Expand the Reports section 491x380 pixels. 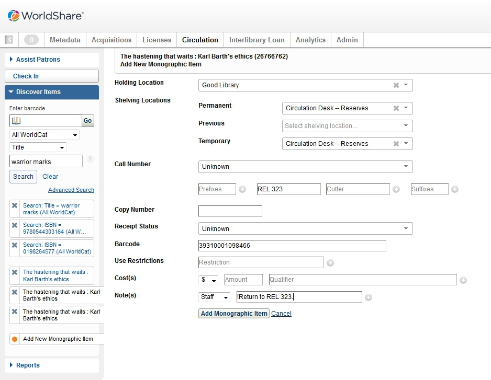[x=28, y=365]
